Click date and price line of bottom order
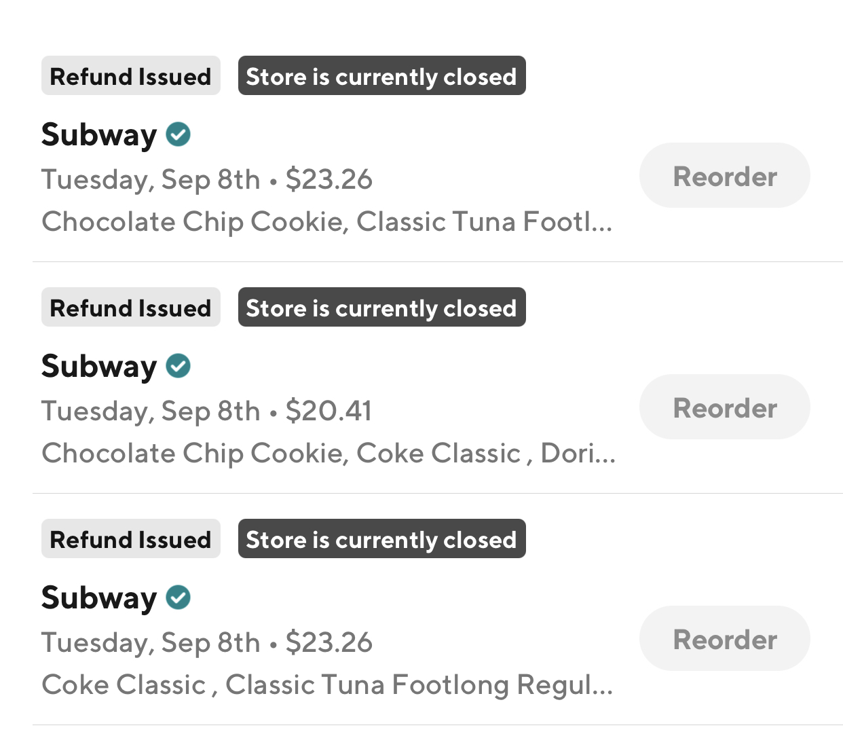The width and height of the screenshot is (843, 732). click(x=206, y=642)
